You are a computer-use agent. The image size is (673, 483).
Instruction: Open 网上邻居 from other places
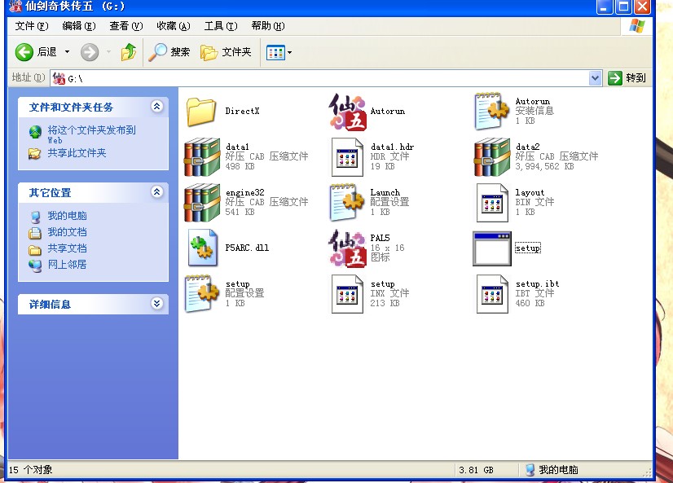pos(67,265)
